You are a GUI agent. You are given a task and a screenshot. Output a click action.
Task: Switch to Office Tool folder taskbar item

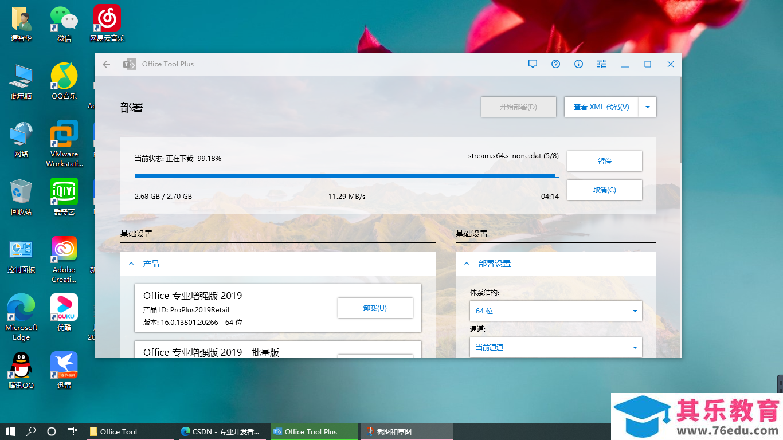pos(130,431)
